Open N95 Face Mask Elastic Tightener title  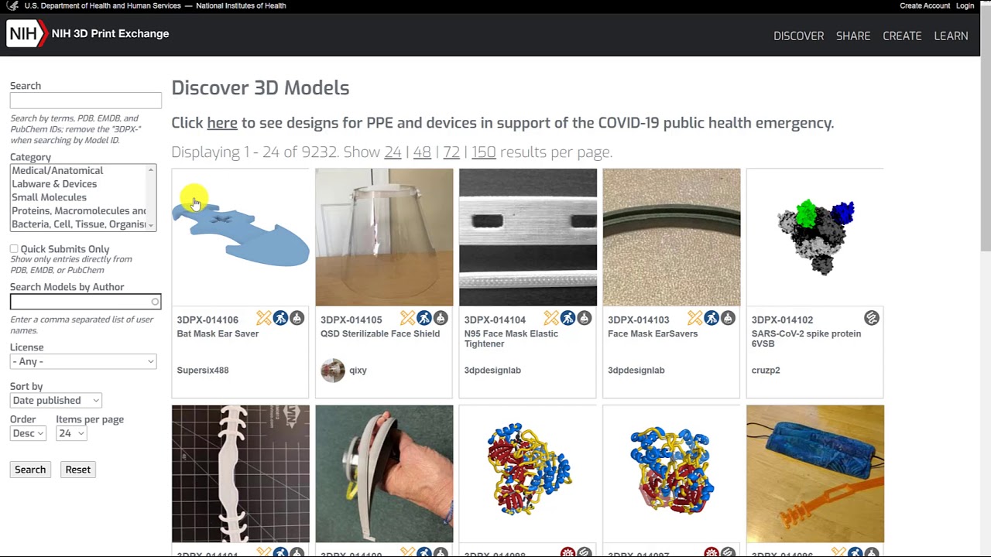click(x=511, y=339)
